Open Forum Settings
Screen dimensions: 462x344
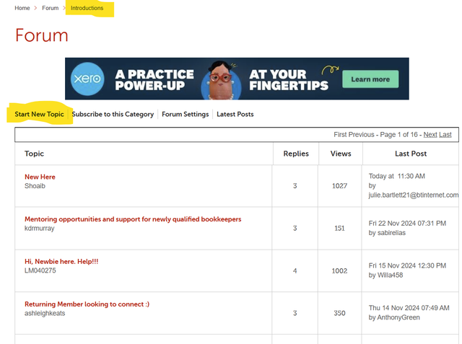[x=185, y=114]
